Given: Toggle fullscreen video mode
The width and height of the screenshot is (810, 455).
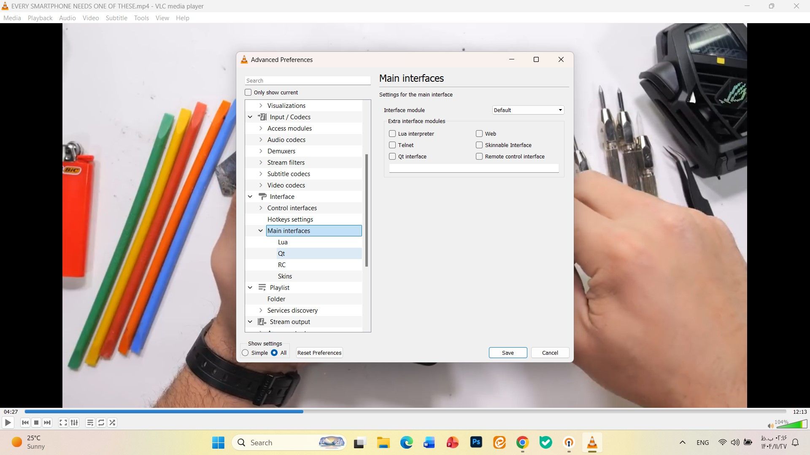Looking at the screenshot, I should tap(63, 423).
